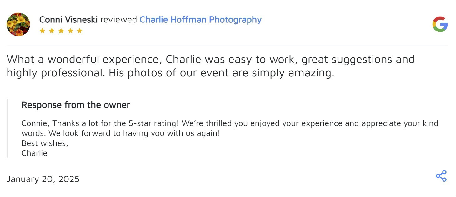Select the third rating star
Image resolution: width=456 pixels, height=197 pixels.
(61, 31)
